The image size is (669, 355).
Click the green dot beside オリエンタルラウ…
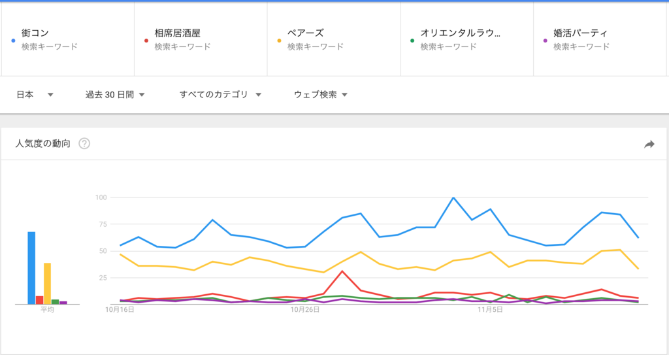coord(412,41)
